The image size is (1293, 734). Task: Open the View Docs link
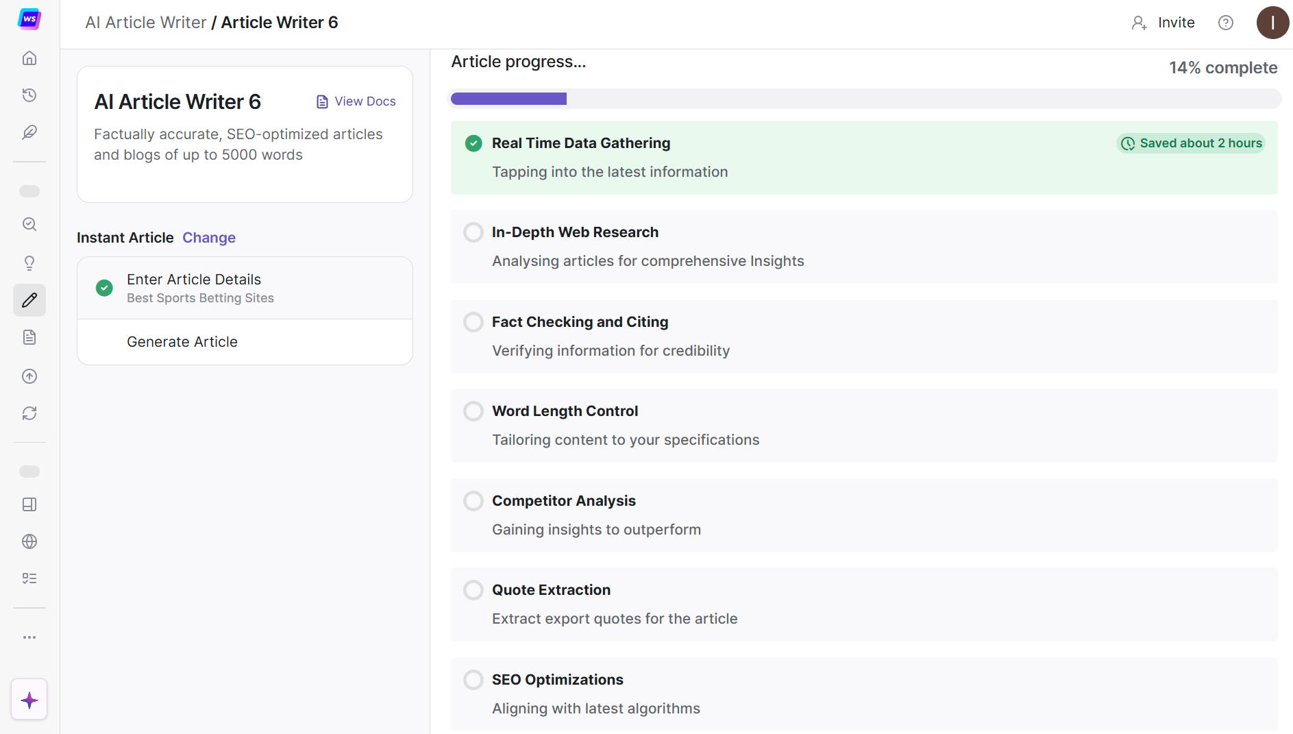tap(356, 101)
